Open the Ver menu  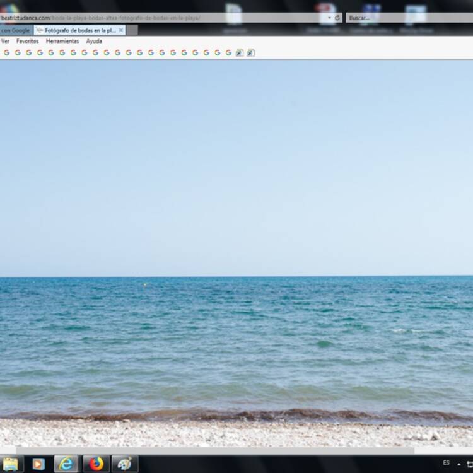click(5, 41)
